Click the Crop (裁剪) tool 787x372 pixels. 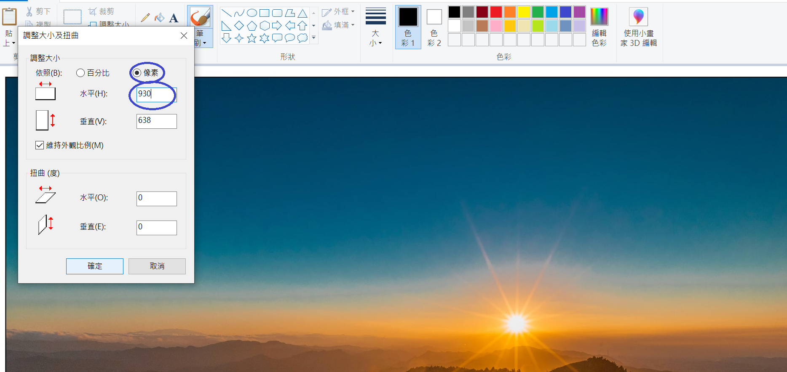101,11
